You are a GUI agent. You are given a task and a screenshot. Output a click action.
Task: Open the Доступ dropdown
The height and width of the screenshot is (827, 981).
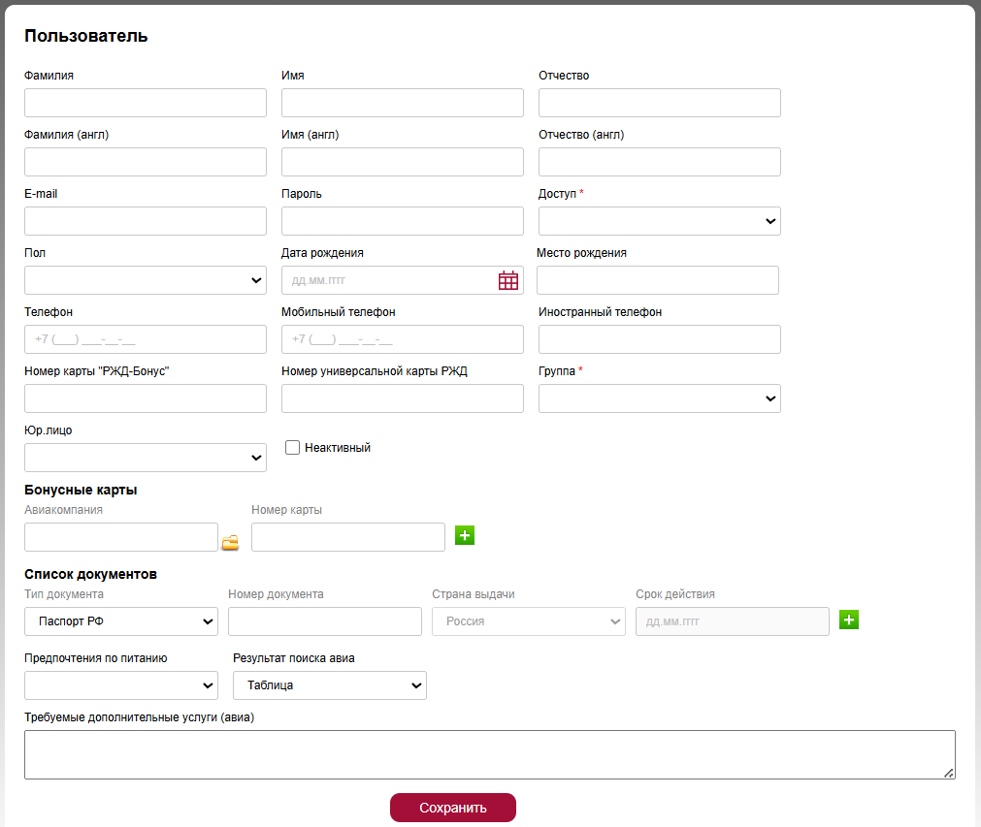[x=660, y=221]
